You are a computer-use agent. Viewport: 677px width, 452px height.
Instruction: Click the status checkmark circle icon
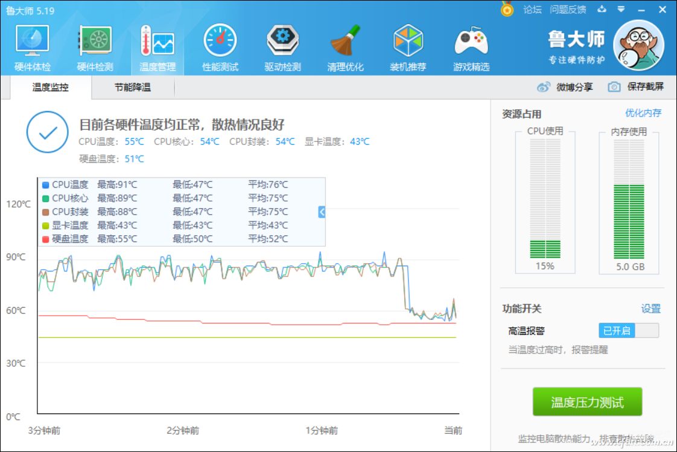click(48, 132)
